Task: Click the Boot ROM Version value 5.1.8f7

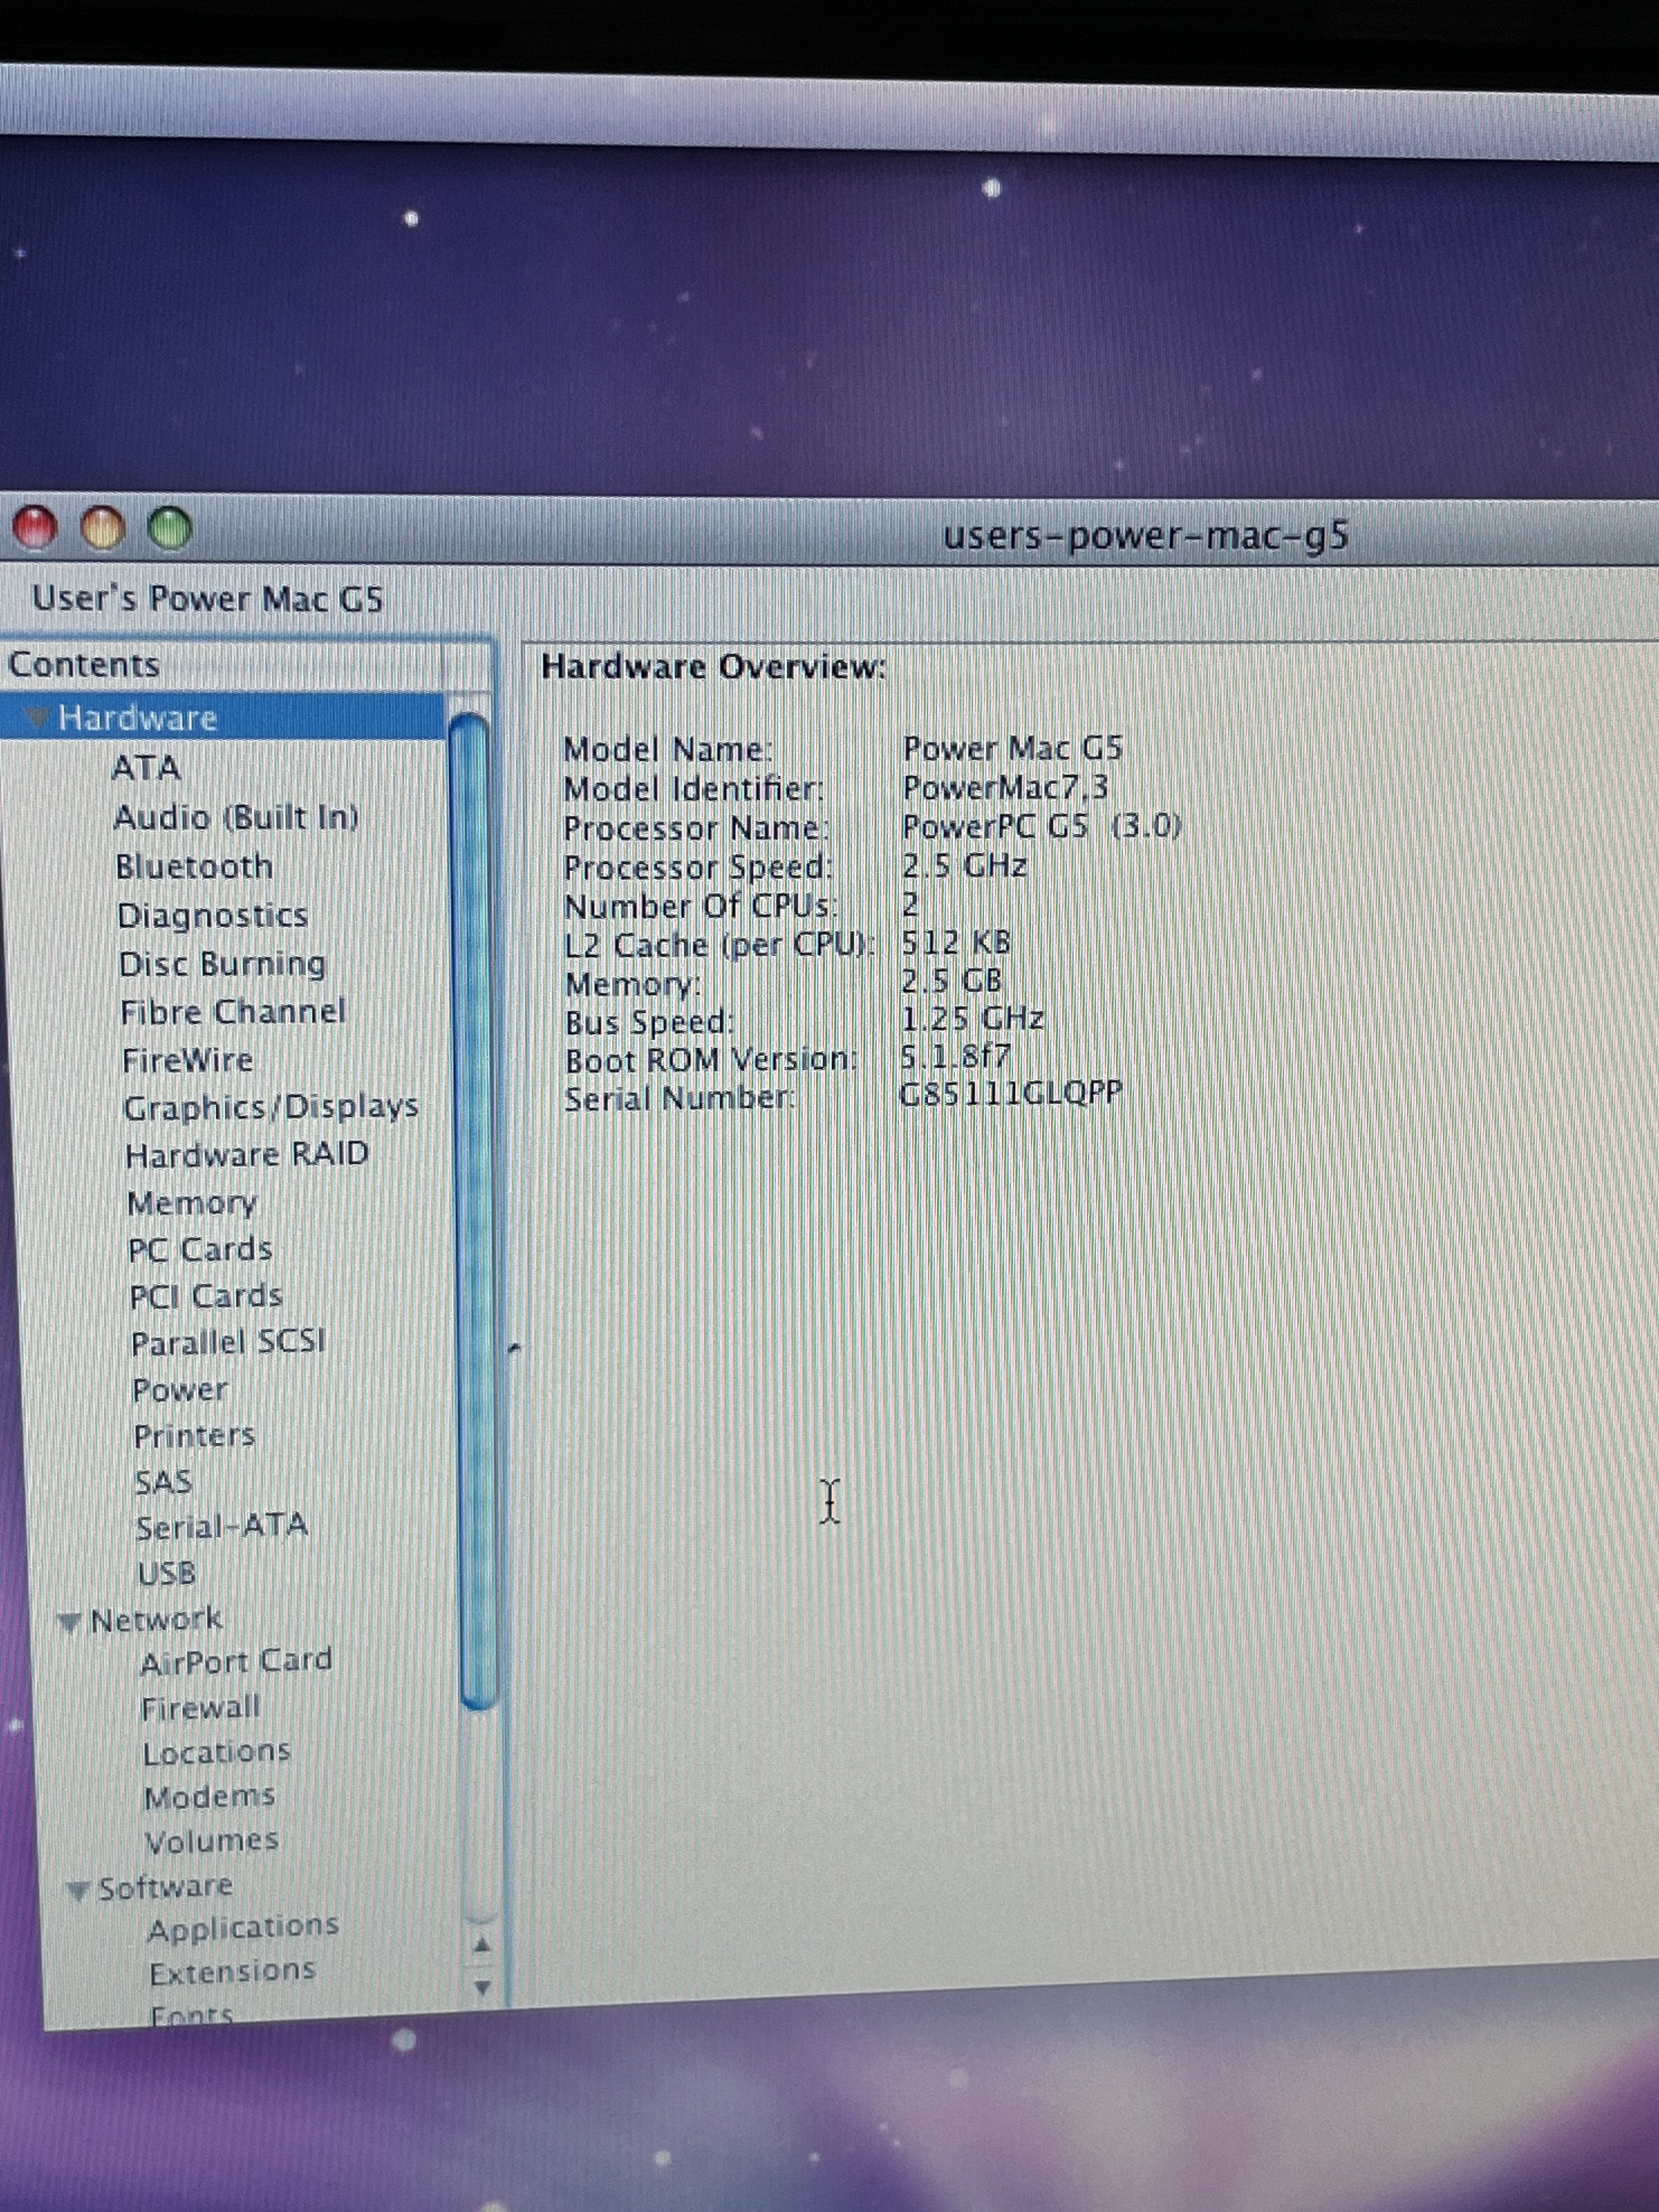Action: pyautogui.click(x=956, y=1056)
